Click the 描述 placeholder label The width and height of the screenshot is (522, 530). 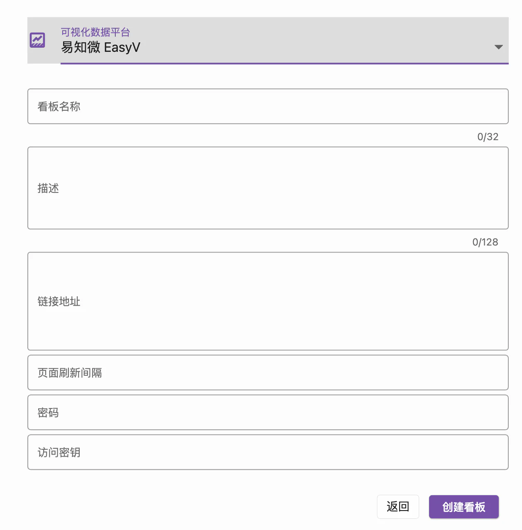tap(48, 188)
